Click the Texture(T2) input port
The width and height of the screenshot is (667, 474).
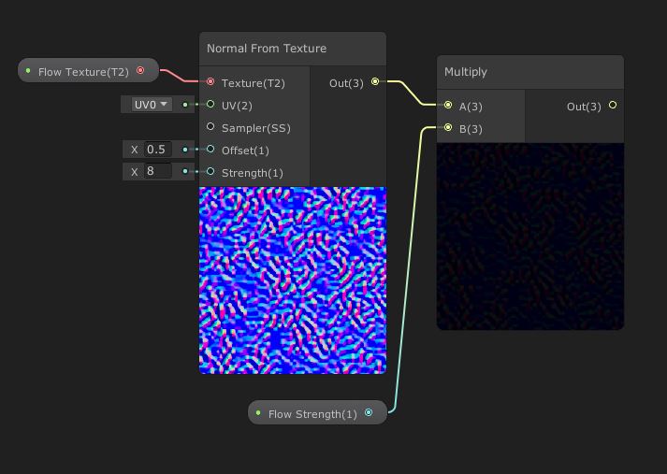point(210,82)
